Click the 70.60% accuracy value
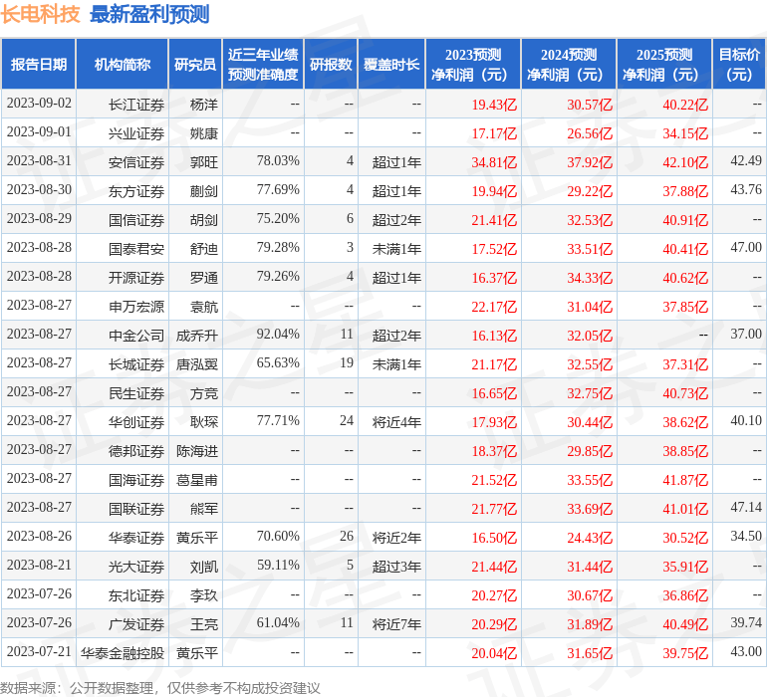 click(x=278, y=536)
